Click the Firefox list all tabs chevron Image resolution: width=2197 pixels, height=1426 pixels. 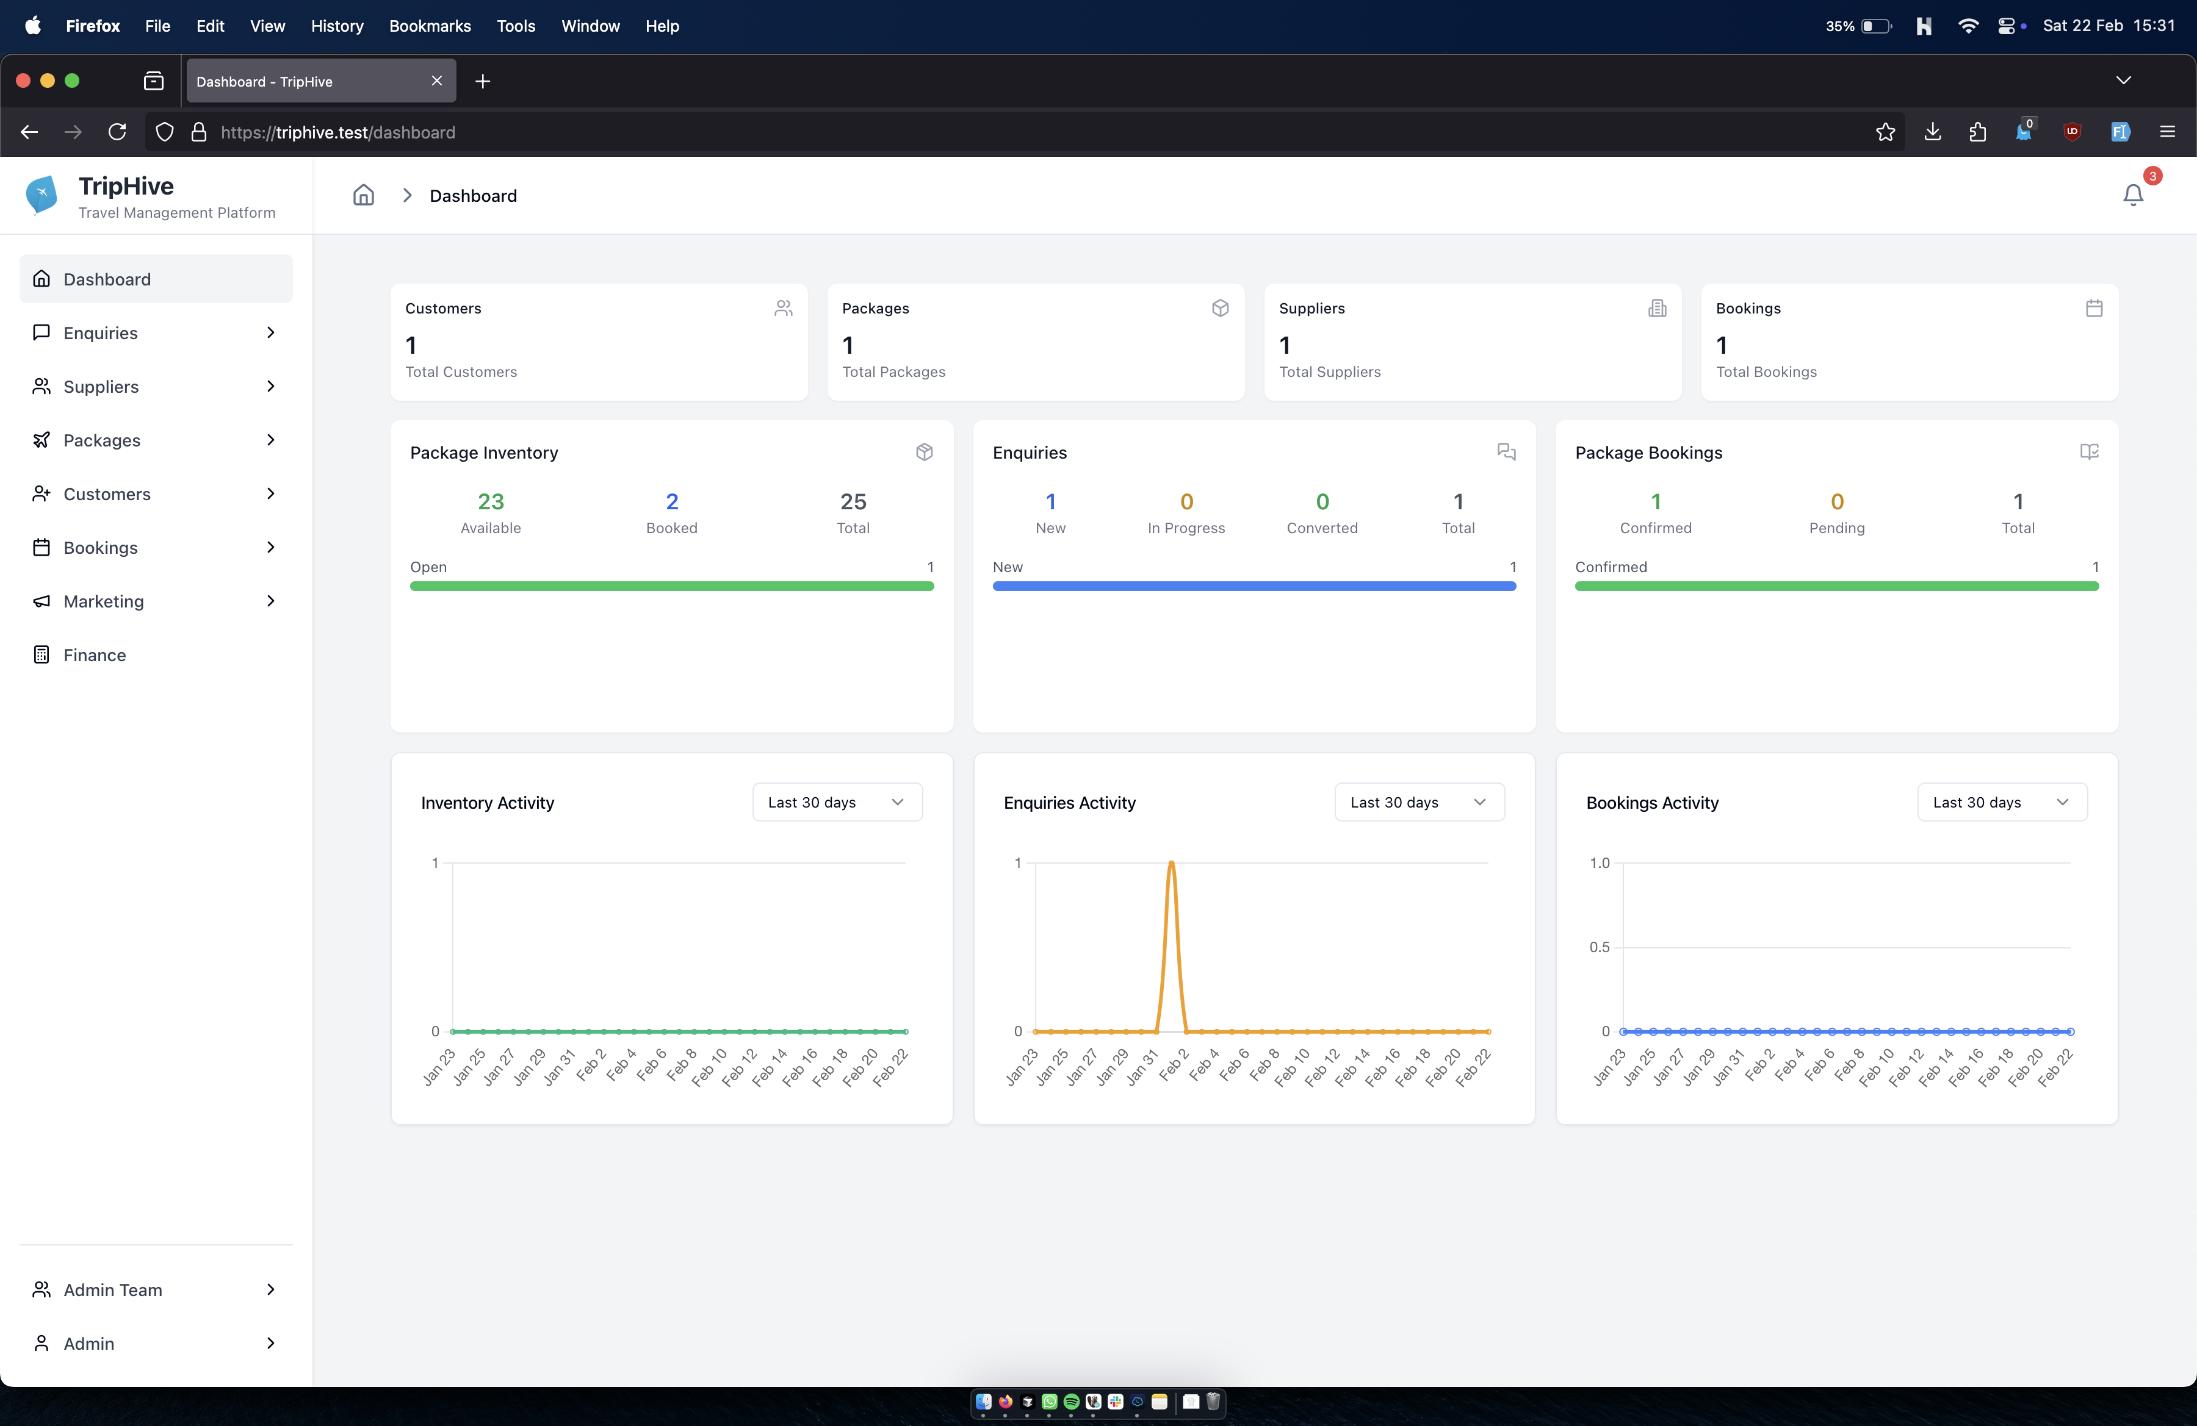point(2123,81)
